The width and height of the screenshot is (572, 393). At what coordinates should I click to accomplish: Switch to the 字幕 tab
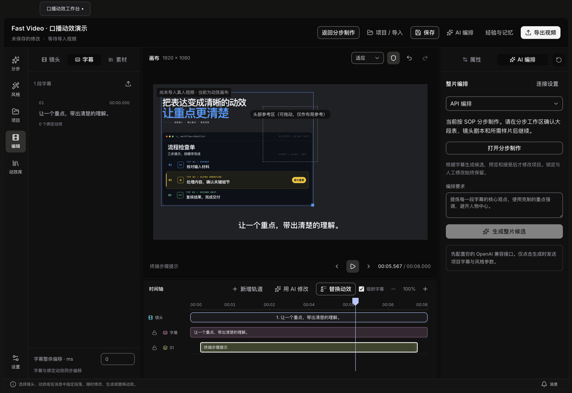[x=84, y=60]
